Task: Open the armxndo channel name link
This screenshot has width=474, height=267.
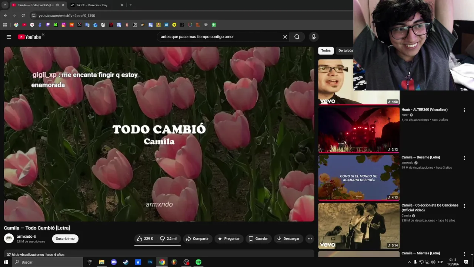Action: [24, 236]
